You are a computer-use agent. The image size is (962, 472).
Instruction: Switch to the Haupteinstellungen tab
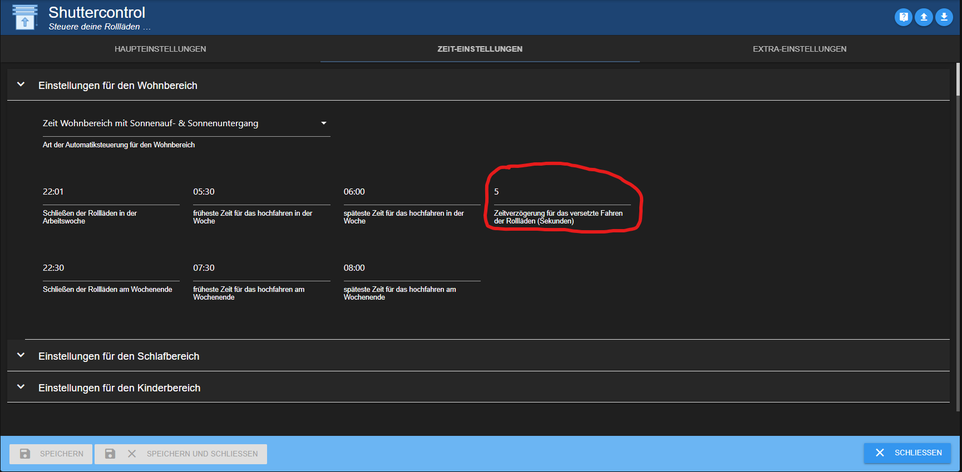tap(160, 49)
